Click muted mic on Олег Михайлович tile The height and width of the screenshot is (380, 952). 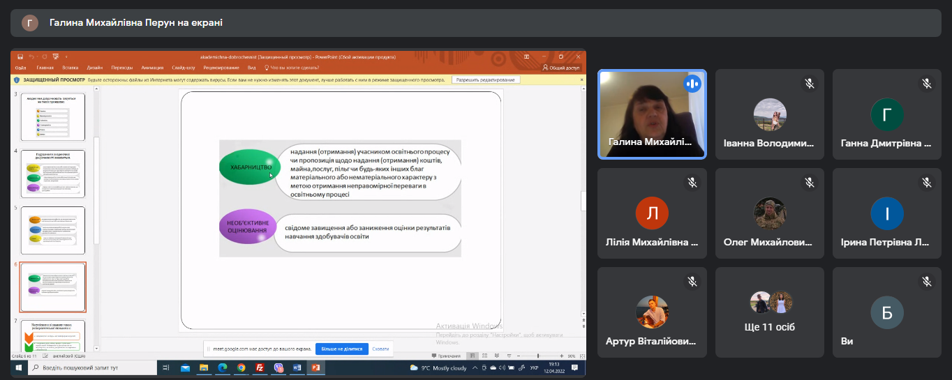click(x=810, y=183)
